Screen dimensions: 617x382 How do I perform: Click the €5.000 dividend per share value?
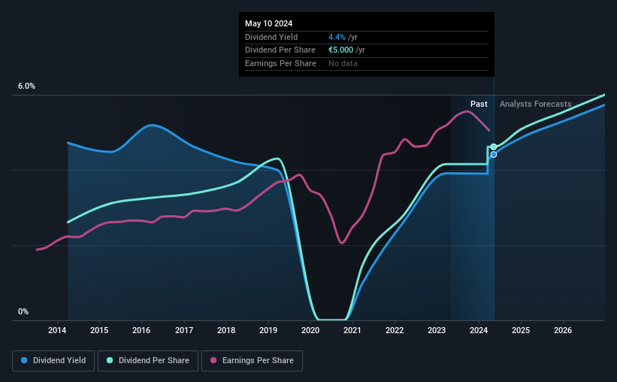340,50
